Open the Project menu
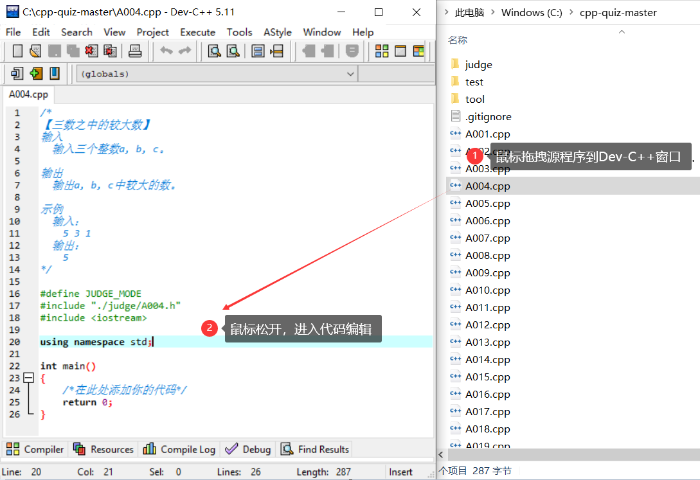This screenshot has width=700, height=480. click(153, 32)
